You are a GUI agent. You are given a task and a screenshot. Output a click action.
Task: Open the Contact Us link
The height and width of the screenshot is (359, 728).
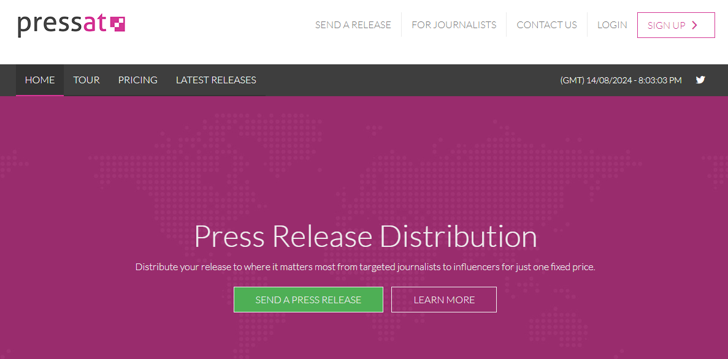[546, 25]
